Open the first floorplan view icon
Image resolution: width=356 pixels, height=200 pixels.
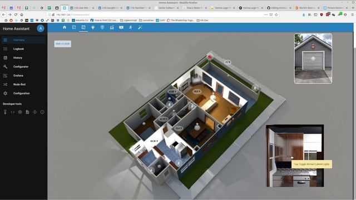tap(74, 27)
